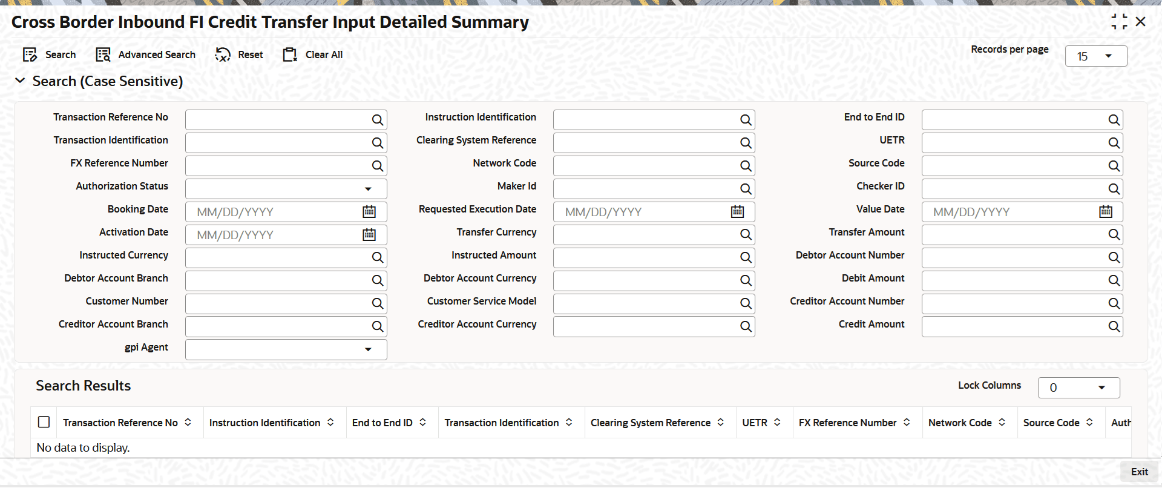1162x488 pixels.
Task: Open Records per page dropdown
Action: pyautogui.click(x=1096, y=56)
